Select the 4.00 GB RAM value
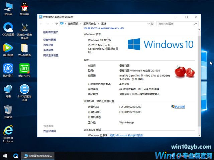 (124, 84)
